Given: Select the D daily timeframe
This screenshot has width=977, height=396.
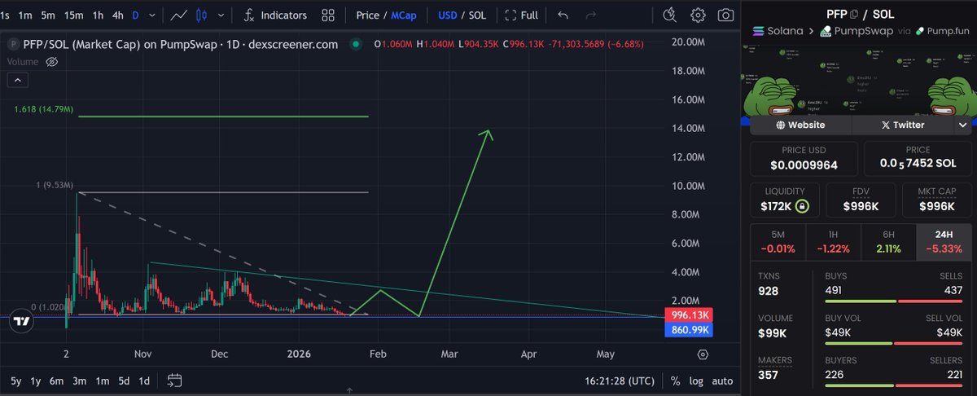Looking at the screenshot, I should point(135,15).
